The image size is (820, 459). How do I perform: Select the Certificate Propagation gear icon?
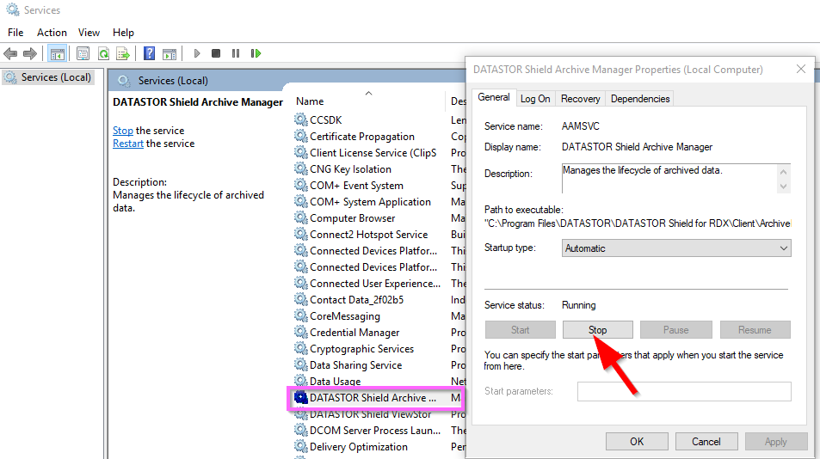click(300, 136)
